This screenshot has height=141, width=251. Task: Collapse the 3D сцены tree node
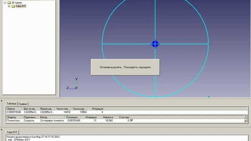[5, 3]
